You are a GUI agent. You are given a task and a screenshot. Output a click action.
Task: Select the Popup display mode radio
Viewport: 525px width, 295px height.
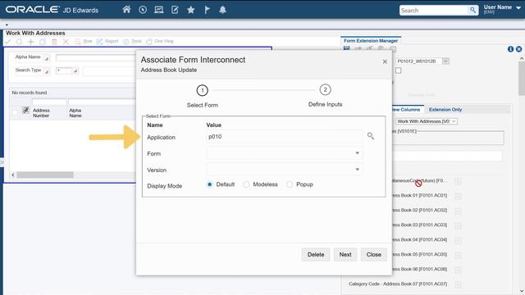coord(290,184)
